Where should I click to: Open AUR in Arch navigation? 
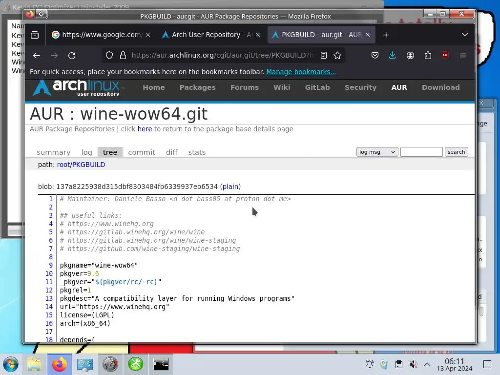click(x=399, y=87)
